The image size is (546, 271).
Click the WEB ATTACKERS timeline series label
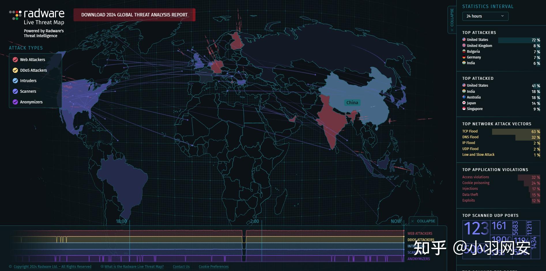420,234
